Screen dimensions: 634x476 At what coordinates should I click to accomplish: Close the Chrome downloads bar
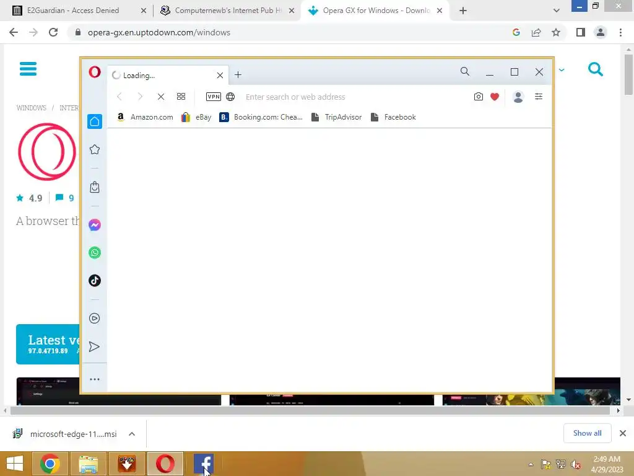pyautogui.click(x=623, y=433)
